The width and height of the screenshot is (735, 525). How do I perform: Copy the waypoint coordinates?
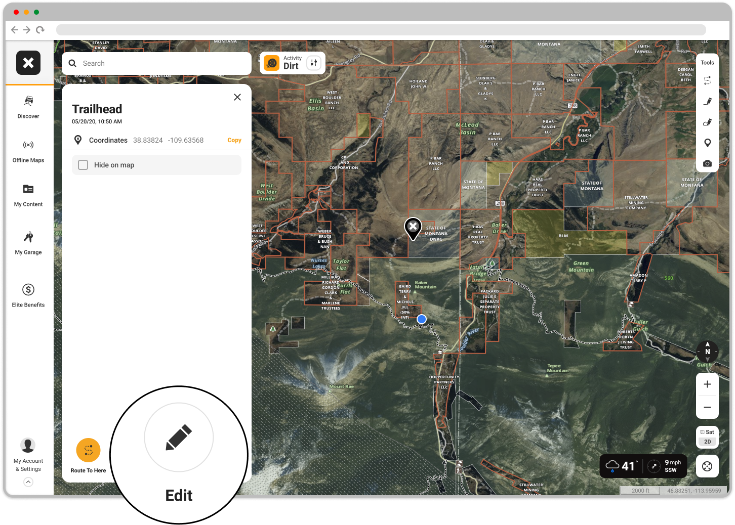(234, 140)
